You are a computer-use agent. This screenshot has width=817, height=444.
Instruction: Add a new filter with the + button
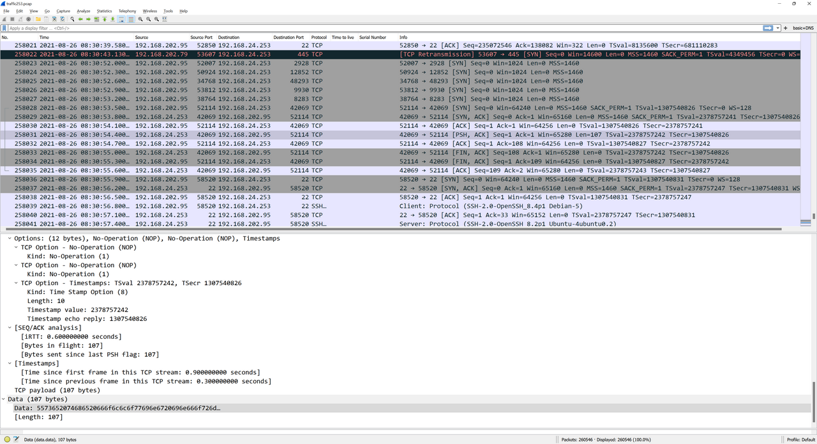(786, 28)
